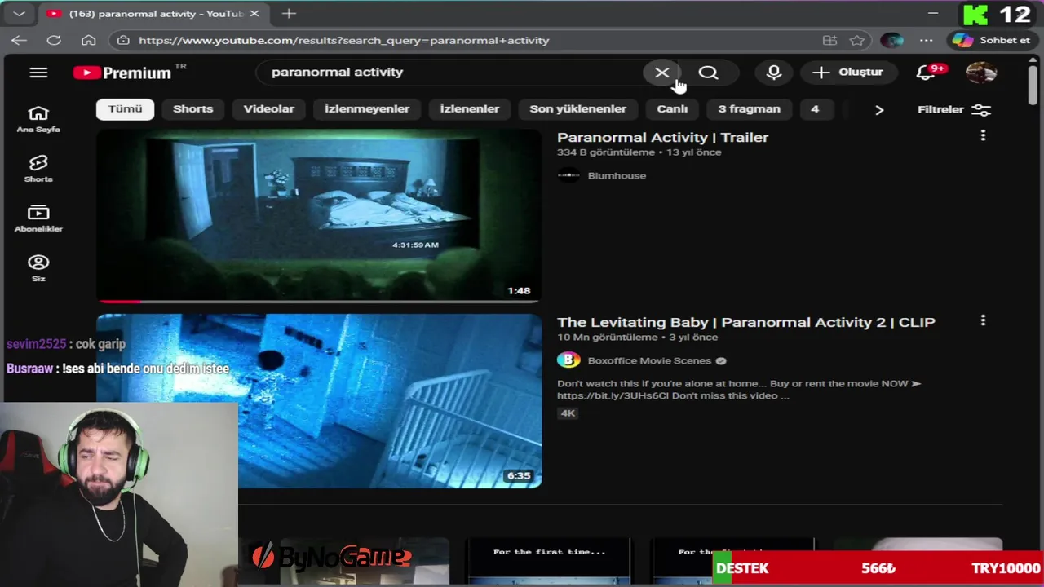The width and height of the screenshot is (1044, 587).
Task: Open the Copilot Sohbet et button
Action: click(x=990, y=40)
